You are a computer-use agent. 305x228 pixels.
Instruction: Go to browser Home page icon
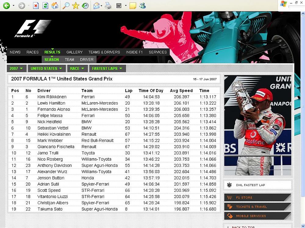coord(55,5)
